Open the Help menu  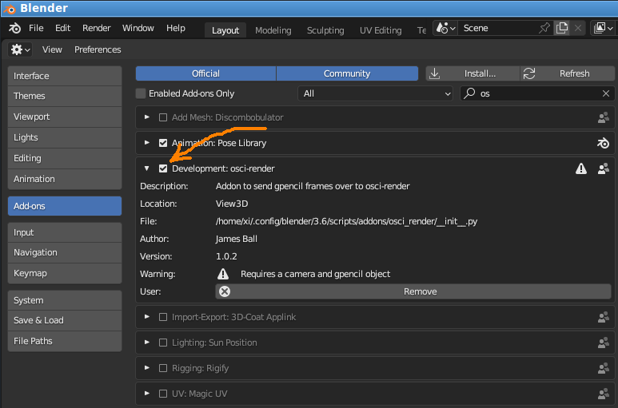coord(176,28)
